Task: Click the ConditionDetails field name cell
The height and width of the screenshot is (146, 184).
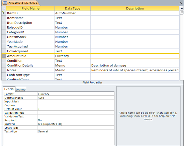Action: pos(30,65)
